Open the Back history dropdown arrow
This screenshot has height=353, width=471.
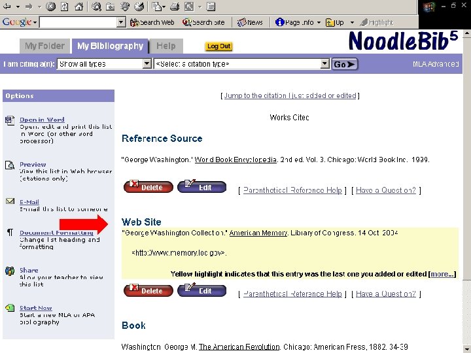click(18, 7)
